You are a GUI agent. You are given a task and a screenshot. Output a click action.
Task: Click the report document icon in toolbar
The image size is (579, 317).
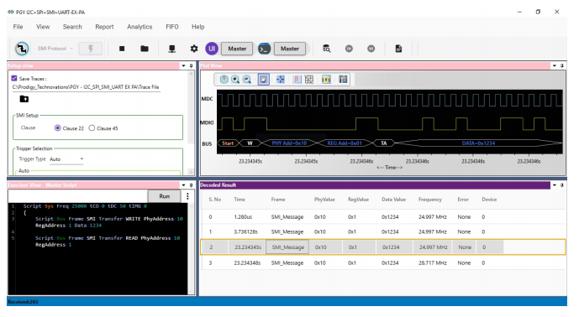pos(398,49)
